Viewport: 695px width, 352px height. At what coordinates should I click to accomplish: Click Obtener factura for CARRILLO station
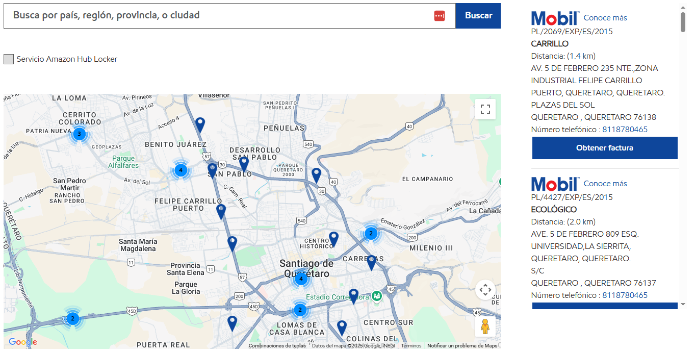click(605, 148)
